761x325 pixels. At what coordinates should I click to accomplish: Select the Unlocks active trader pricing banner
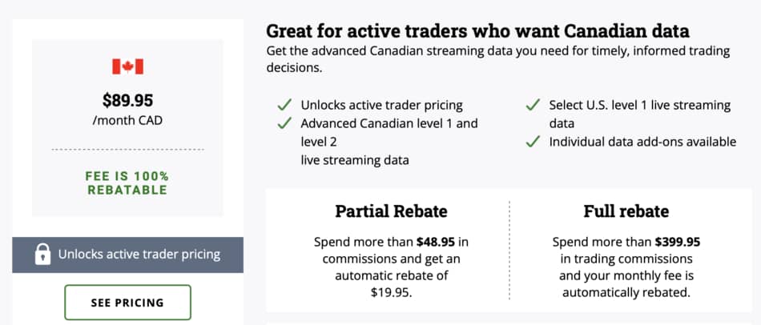(127, 255)
